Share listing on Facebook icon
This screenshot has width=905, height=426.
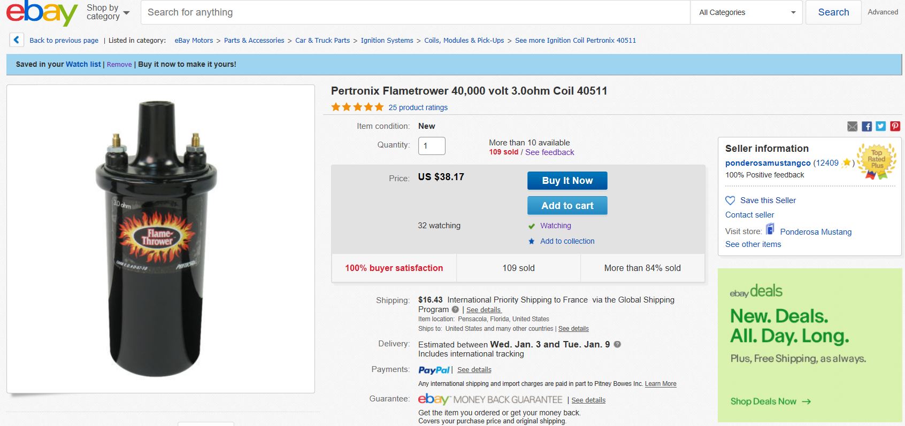[867, 126]
